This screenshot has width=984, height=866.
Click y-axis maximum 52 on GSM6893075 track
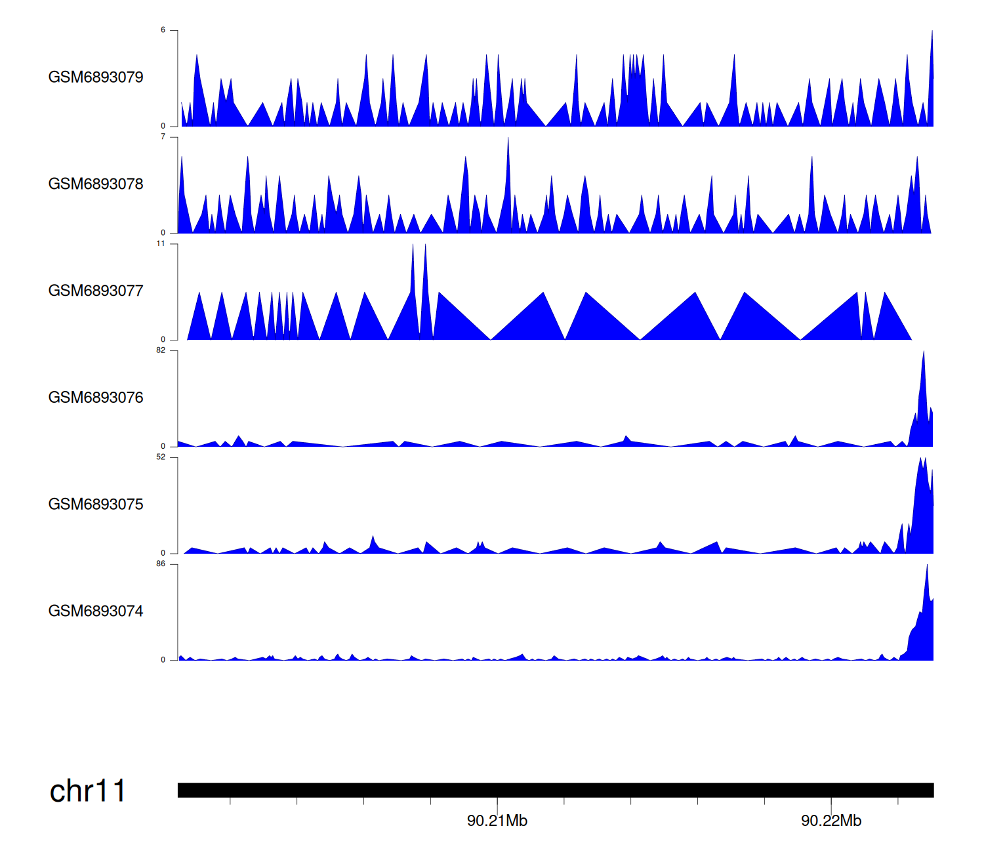[x=161, y=457]
